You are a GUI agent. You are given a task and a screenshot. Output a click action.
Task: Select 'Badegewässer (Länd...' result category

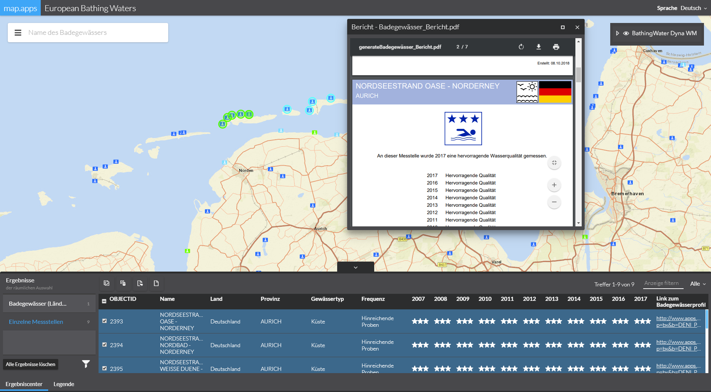49,304
